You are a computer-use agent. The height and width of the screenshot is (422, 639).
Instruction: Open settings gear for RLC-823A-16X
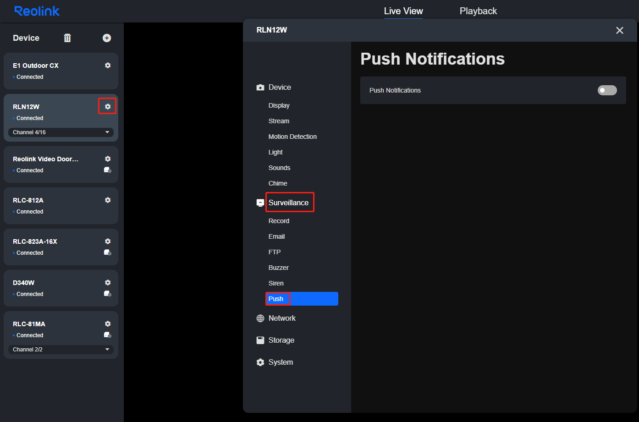tap(108, 241)
